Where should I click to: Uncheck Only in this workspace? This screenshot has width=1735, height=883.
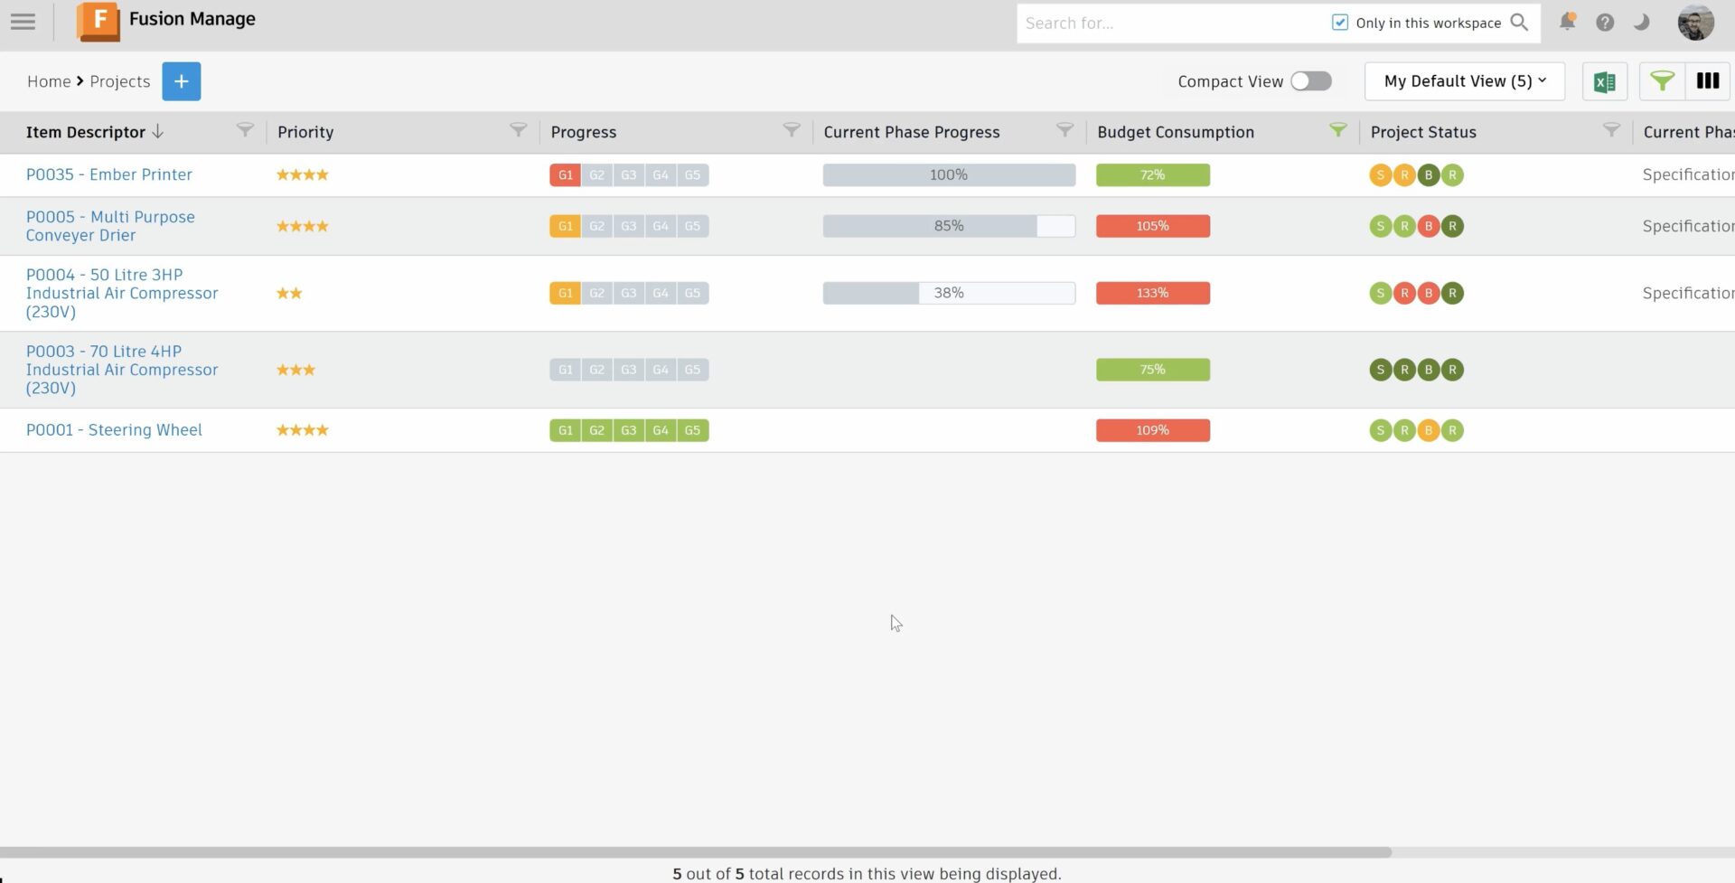coord(1340,21)
